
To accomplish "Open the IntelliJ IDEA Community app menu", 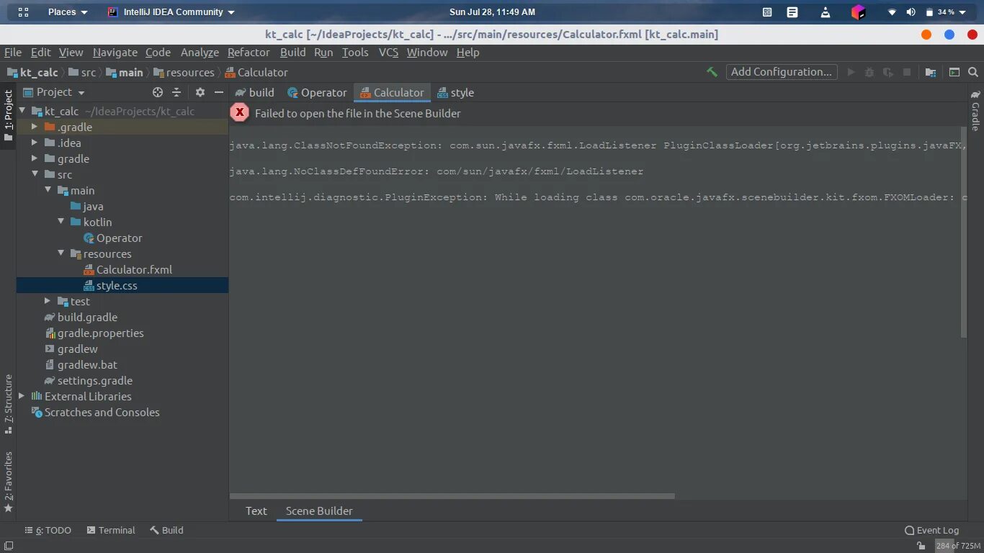I will coord(171,12).
